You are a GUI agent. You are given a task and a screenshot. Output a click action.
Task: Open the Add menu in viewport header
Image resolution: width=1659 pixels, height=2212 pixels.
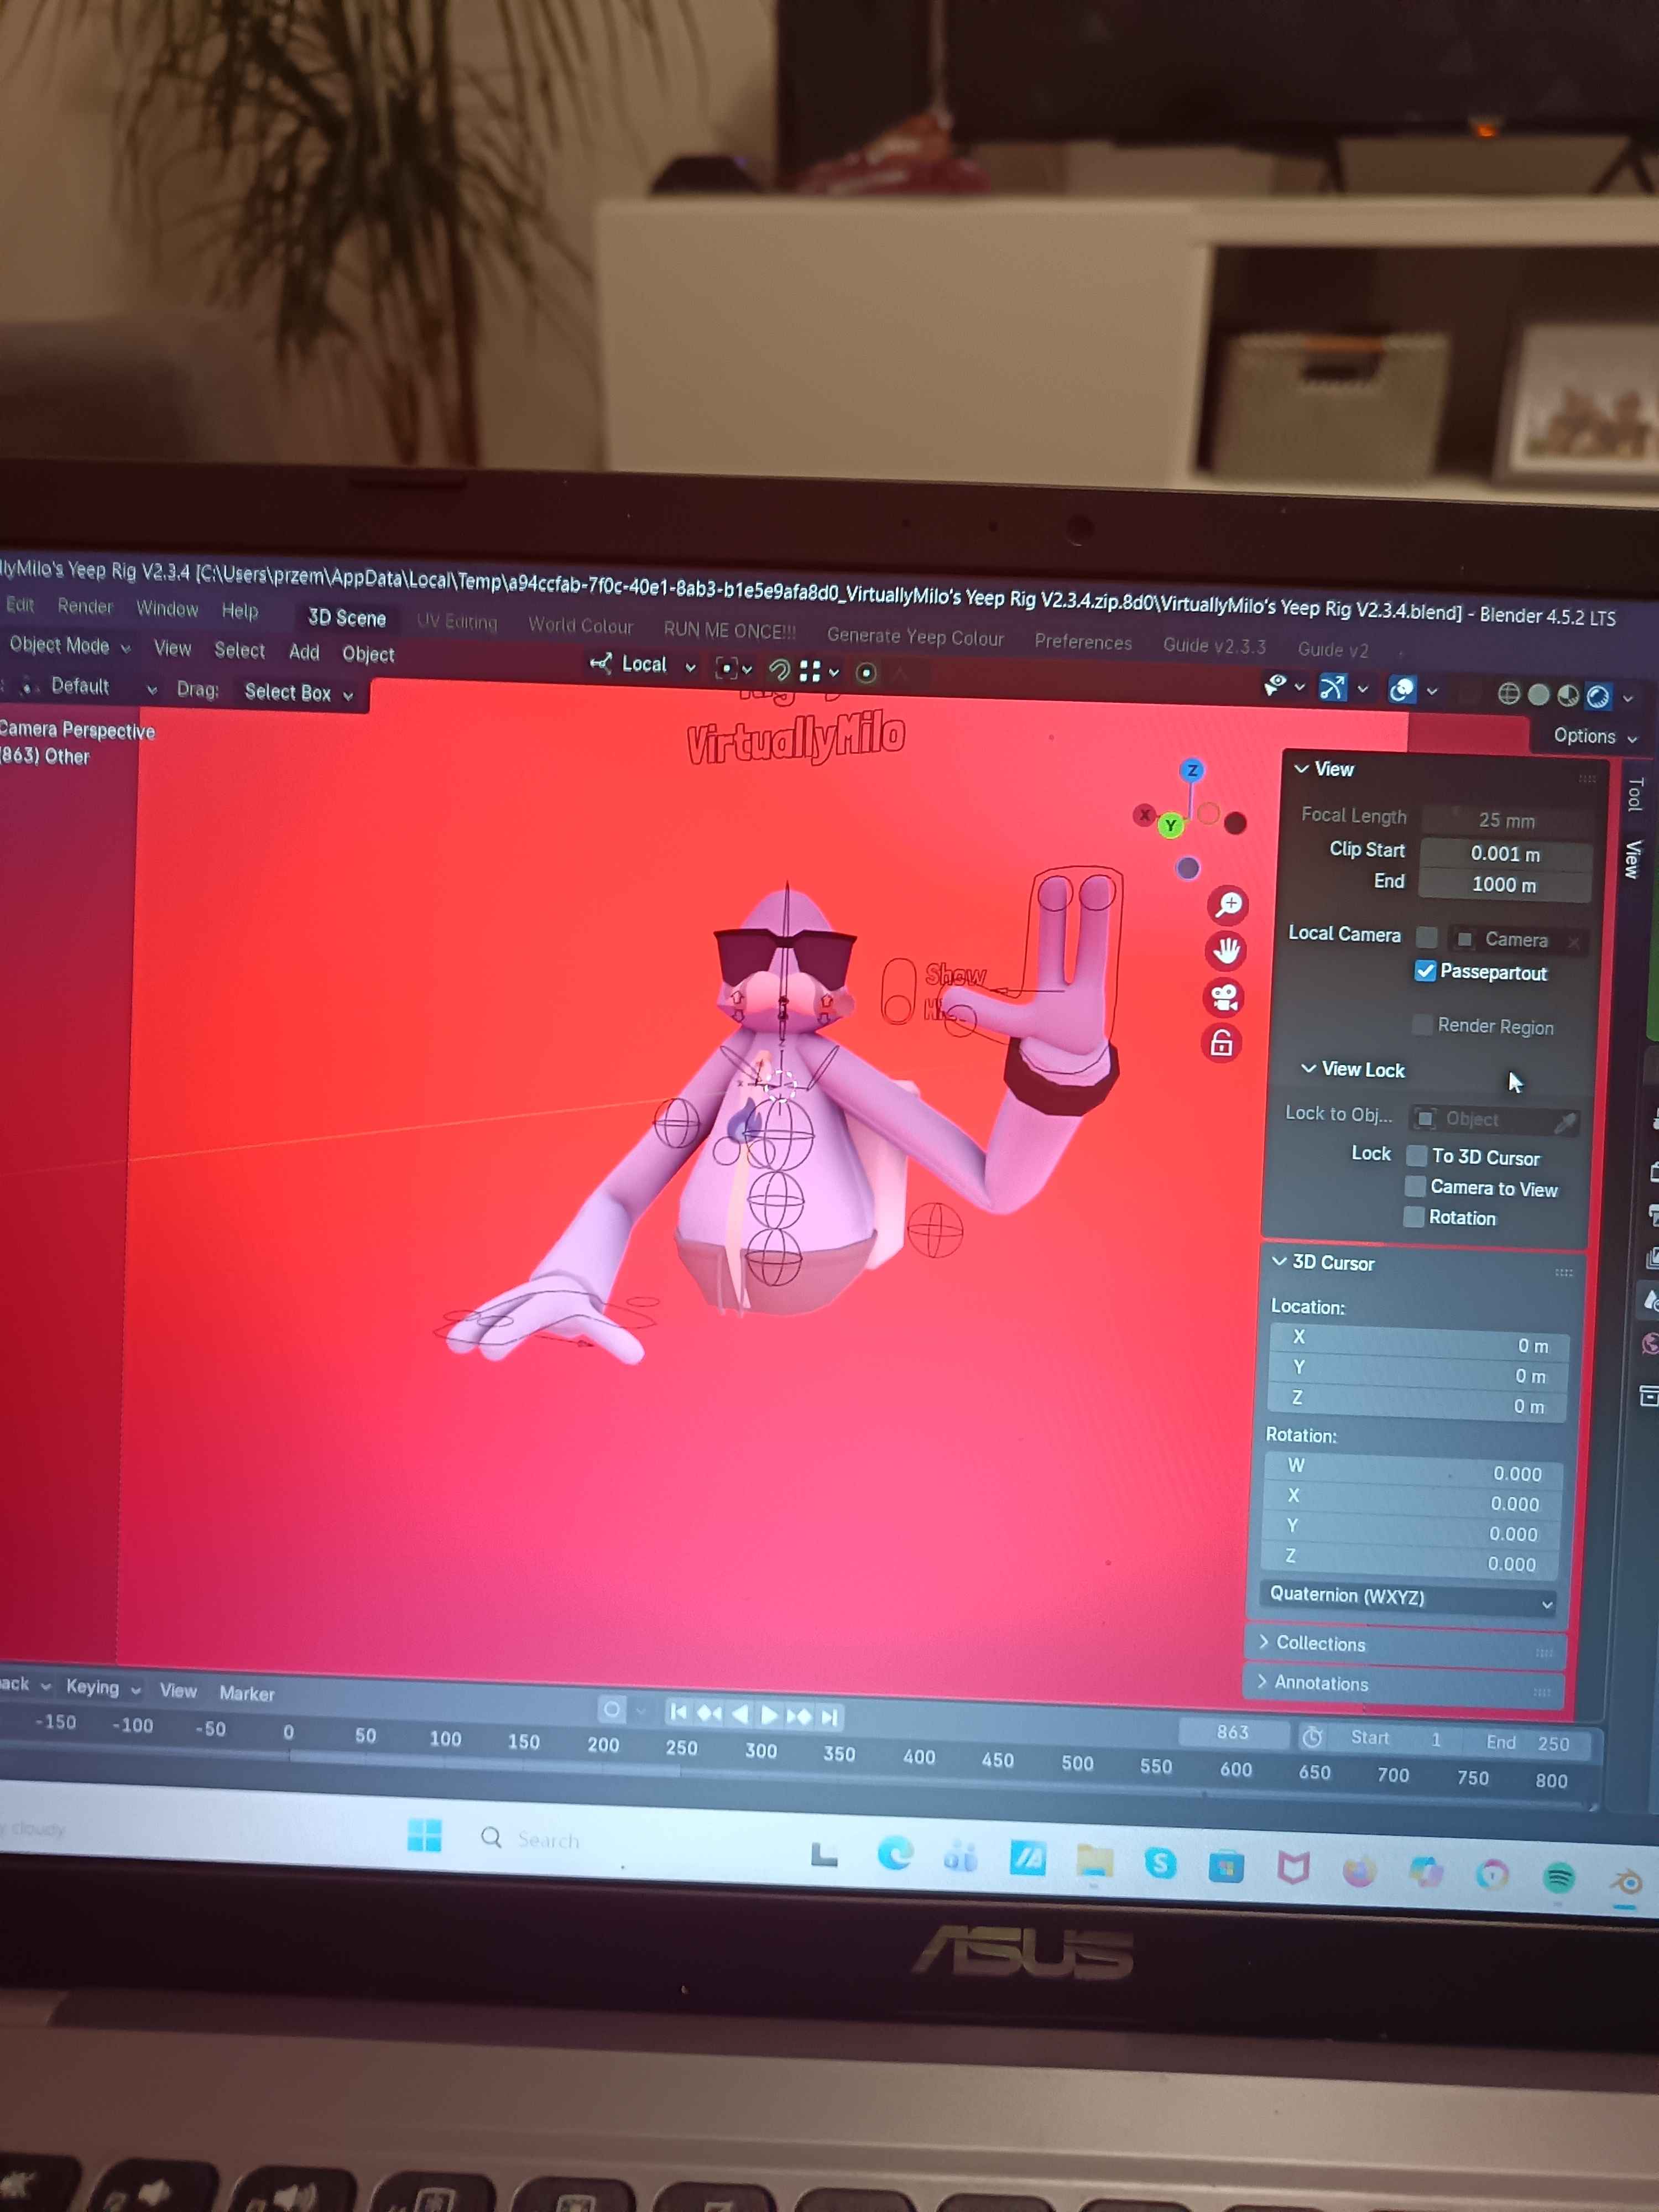click(x=304, y=652)
